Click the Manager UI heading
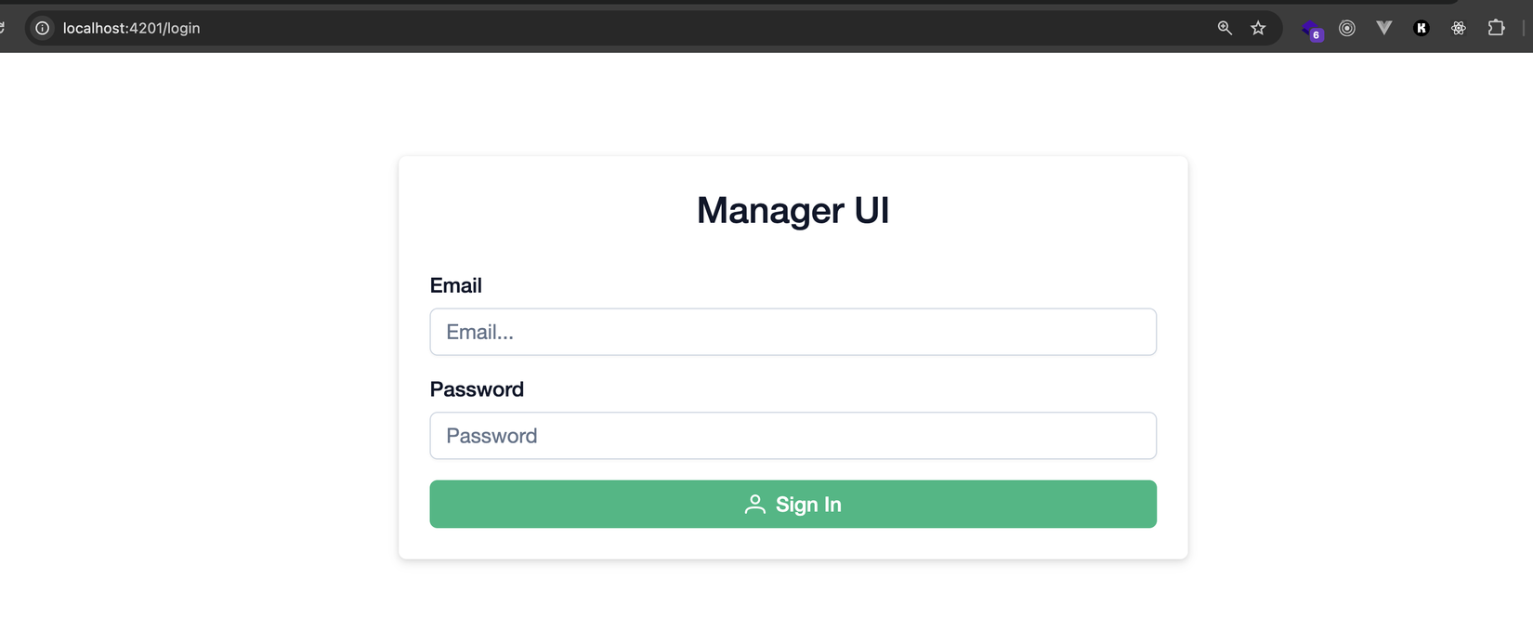Screen dimensions: 1533x644 tap(793, 210)
